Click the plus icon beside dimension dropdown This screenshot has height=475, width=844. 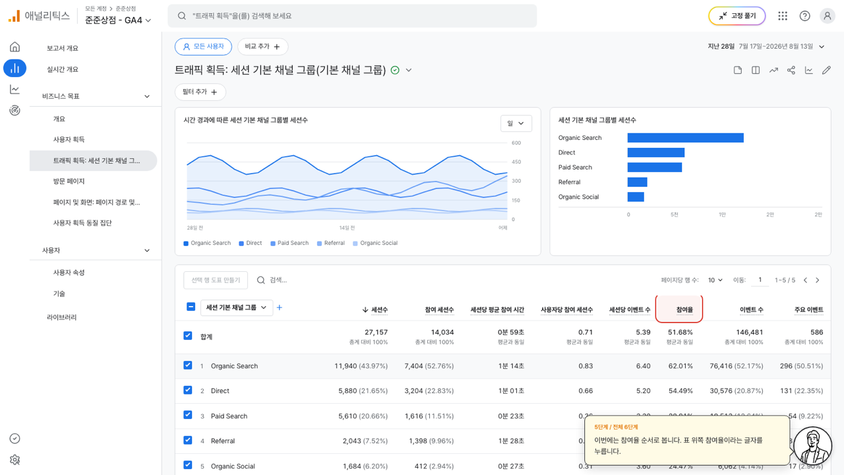(x=280, y=307)
